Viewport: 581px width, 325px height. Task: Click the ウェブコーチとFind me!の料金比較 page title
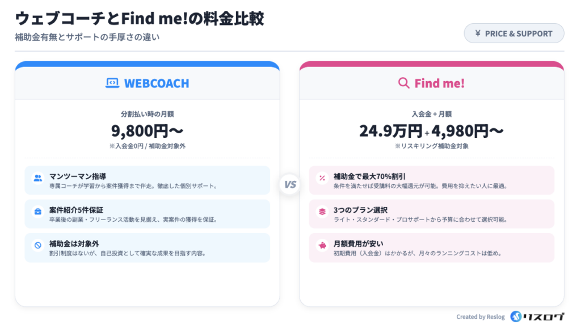pos(139,18)
